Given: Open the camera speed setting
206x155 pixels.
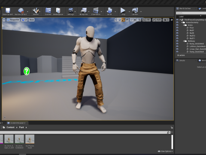Looking at the screenshot, I should pyautogui.click(x=166, y=20).
